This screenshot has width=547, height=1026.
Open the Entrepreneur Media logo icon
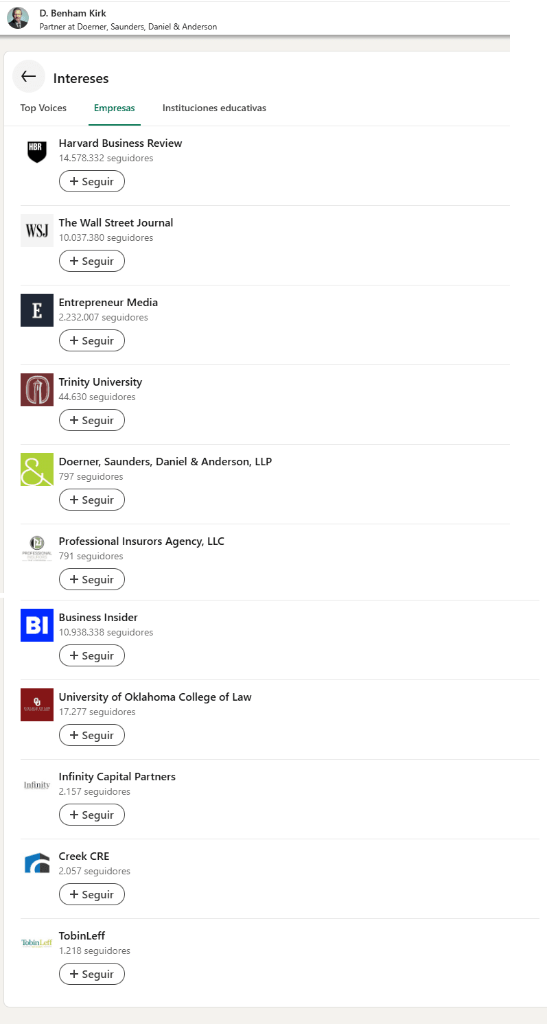[x=37, y=310]
